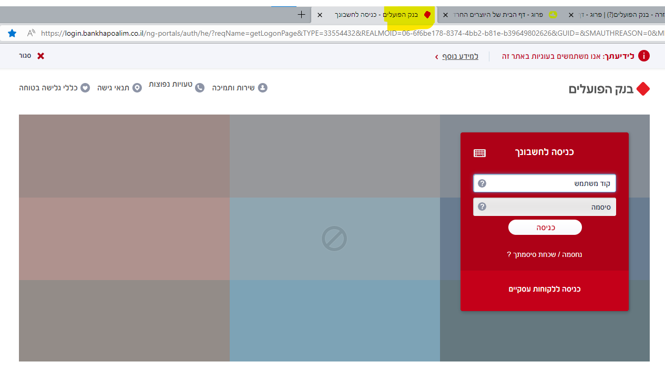Click the כניסה לחשבונך heading text
The height and width of the screenshot is (372, 665).
pyautogui.click(x=544, y=152)
